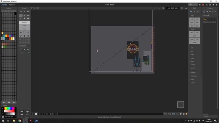Select the move tool icon in Brush panel
219x123 pixels.
(x=21, y=32)
